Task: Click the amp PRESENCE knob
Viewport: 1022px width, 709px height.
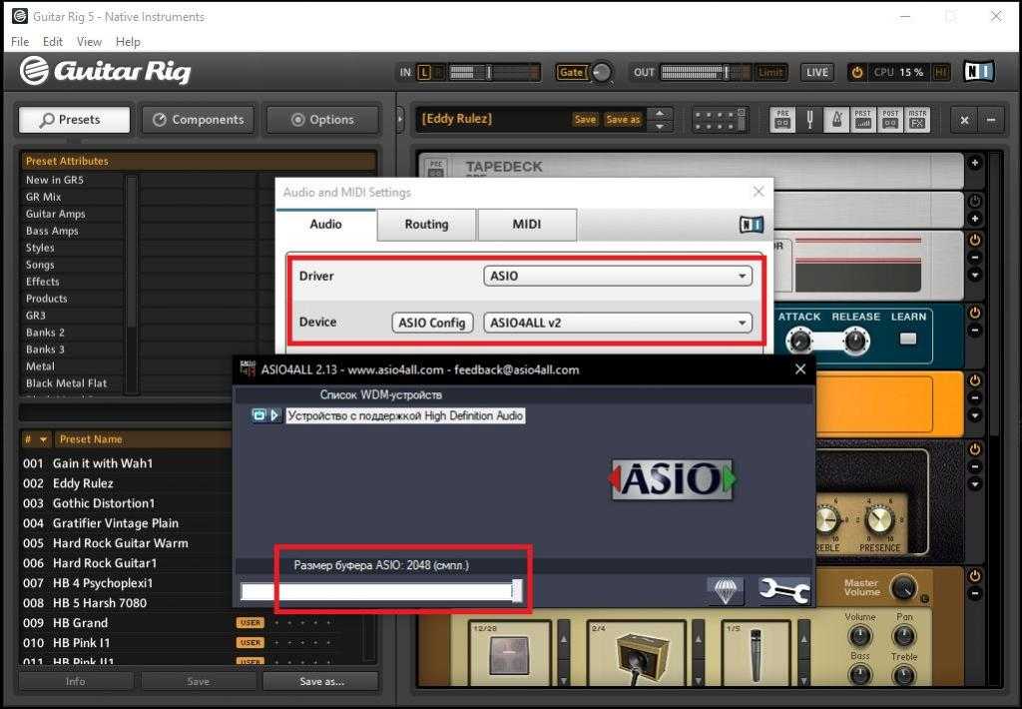Action: point(879,520)
